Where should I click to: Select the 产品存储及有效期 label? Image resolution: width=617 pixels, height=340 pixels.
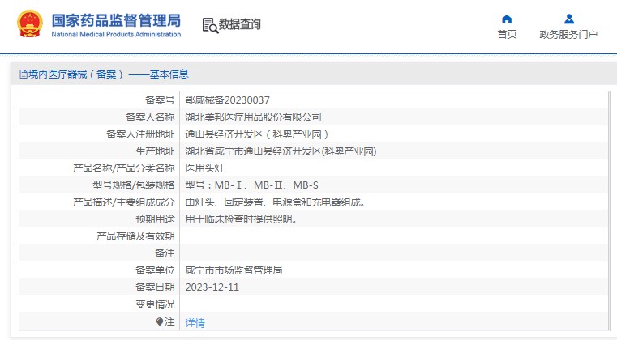[x=135, y=236]
